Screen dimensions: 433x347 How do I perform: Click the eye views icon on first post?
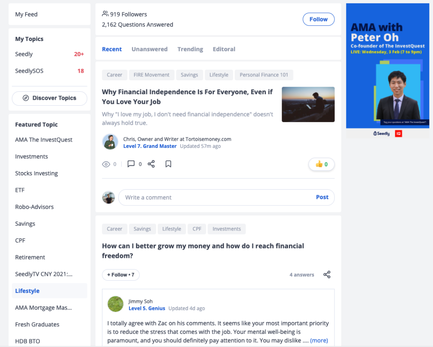point(106,164)
